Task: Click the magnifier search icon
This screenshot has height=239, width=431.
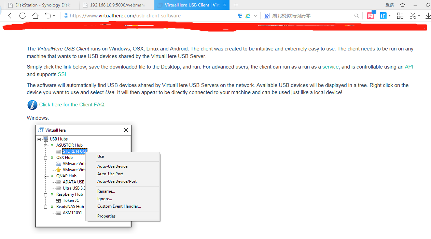Action: click(x=357, y=16)
